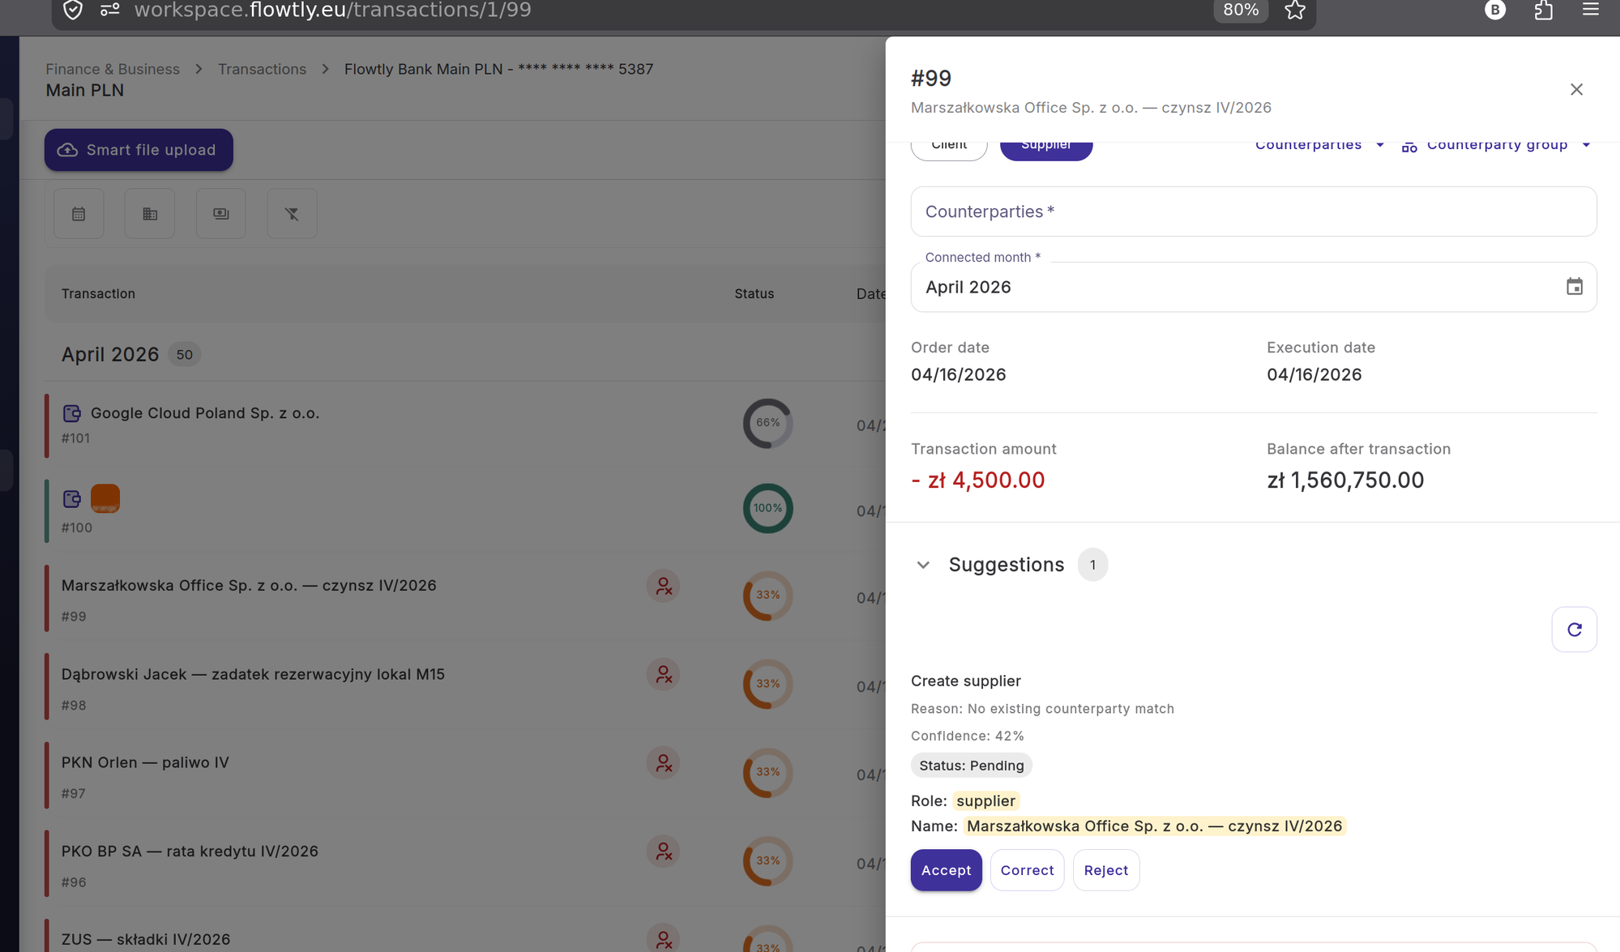This screenshot has height=952, width=1620.
Task: Click the wallet icon on Google Cloud row
Action: (71, 413)
